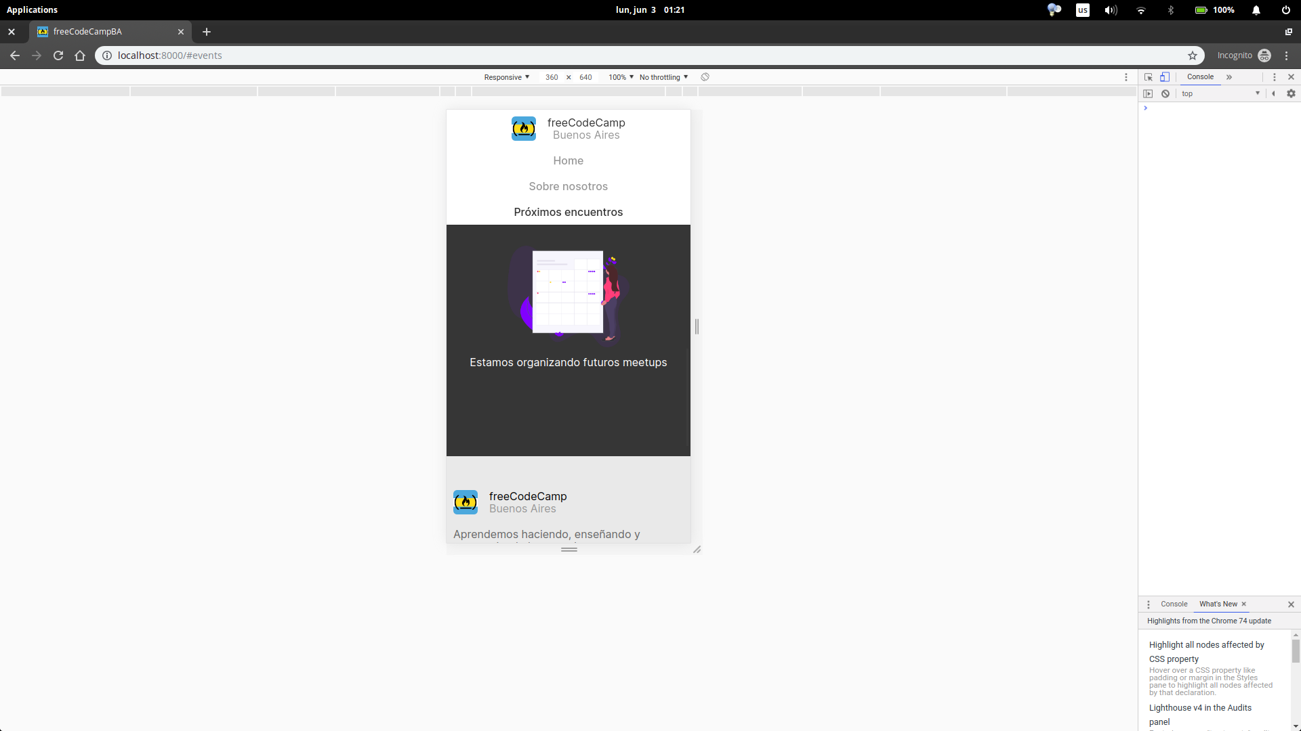The width and height of the screenshot is (1301, 731).
Task: Open Chrome three-dot menu
Action: [x=1286, y=56]
